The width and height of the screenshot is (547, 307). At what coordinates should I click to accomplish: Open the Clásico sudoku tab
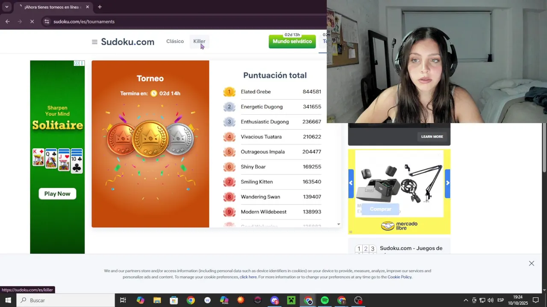(x=175, y=41)
